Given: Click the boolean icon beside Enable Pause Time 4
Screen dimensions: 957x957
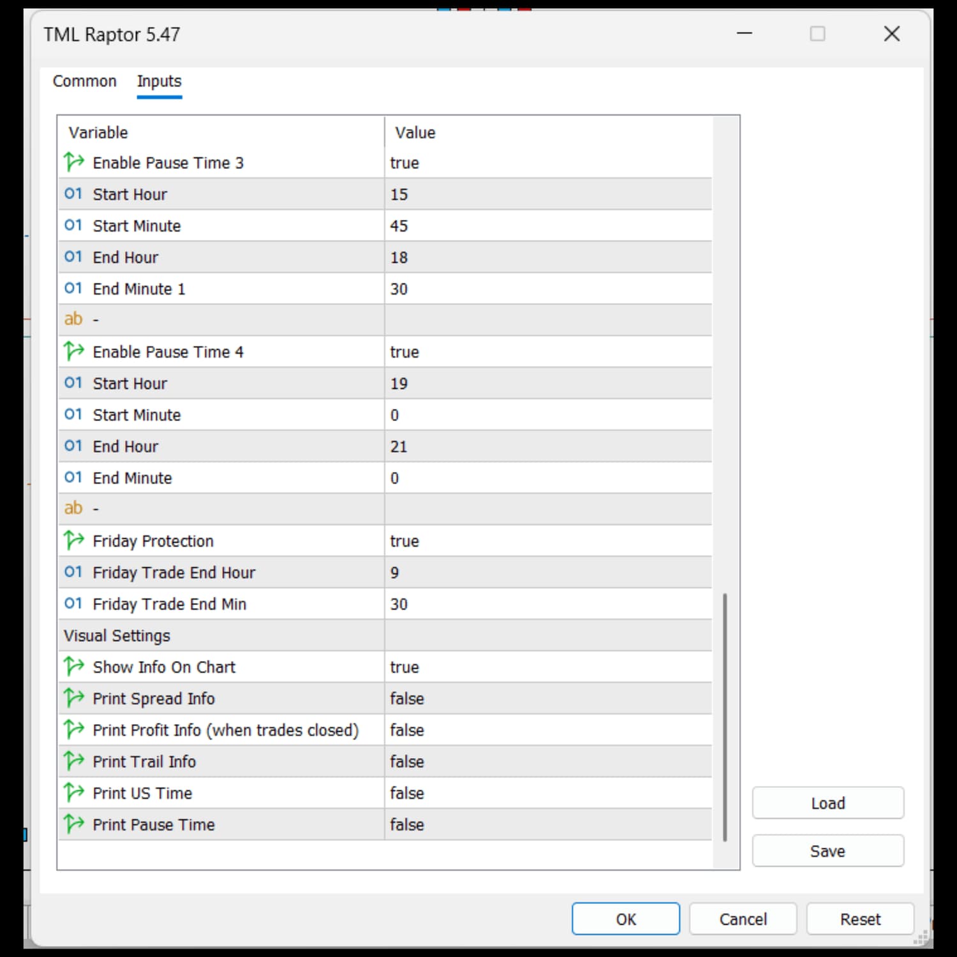Looking at the screenshot, I should coord(74,351).
